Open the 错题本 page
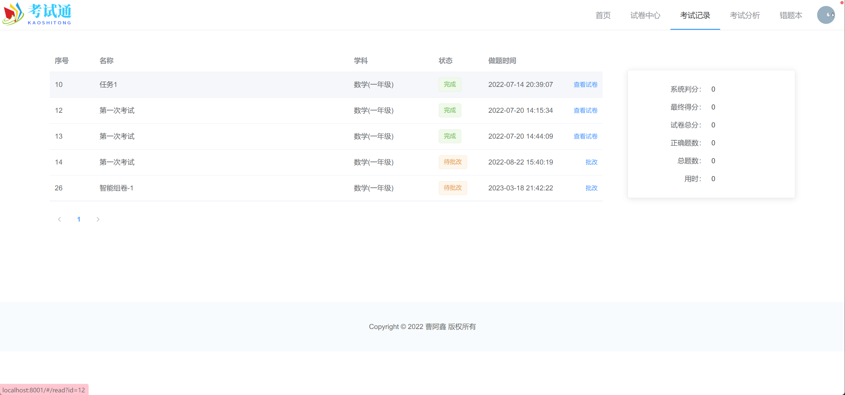Image resolution: width=845 pixels, height=395 pixels. (x=790, y=15)
